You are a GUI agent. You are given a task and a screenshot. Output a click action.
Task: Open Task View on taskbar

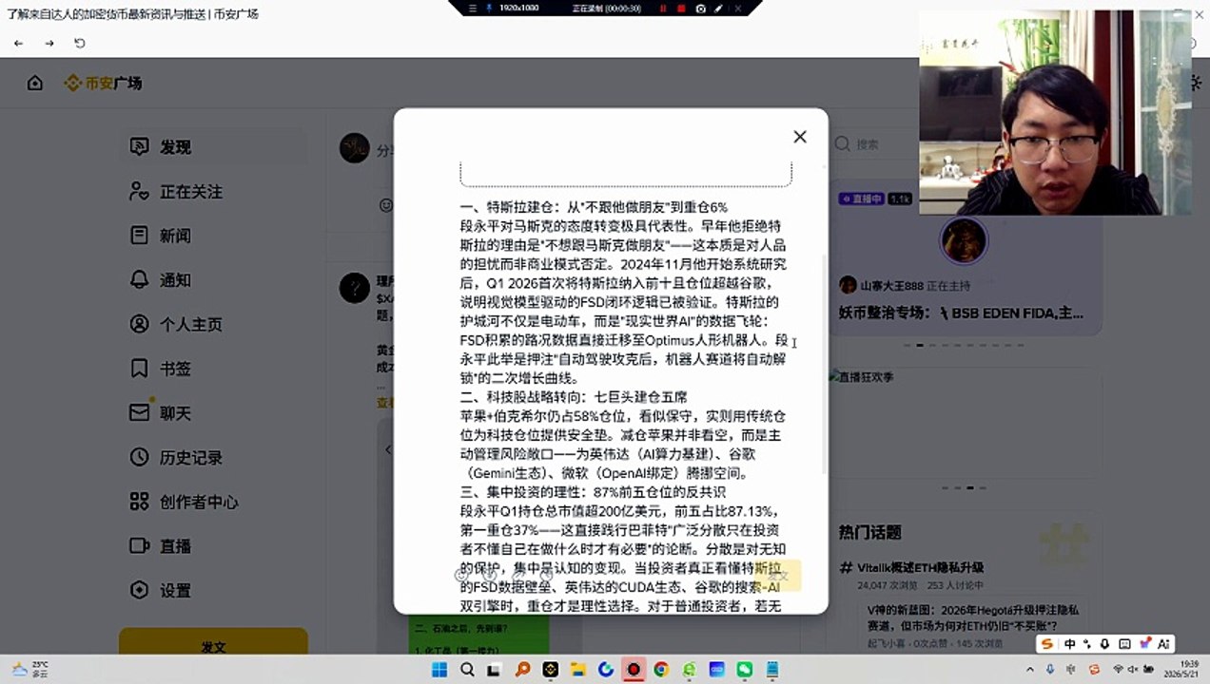(495, 670)
